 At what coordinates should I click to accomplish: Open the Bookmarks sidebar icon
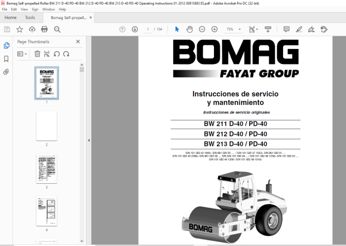pos(6,59)
